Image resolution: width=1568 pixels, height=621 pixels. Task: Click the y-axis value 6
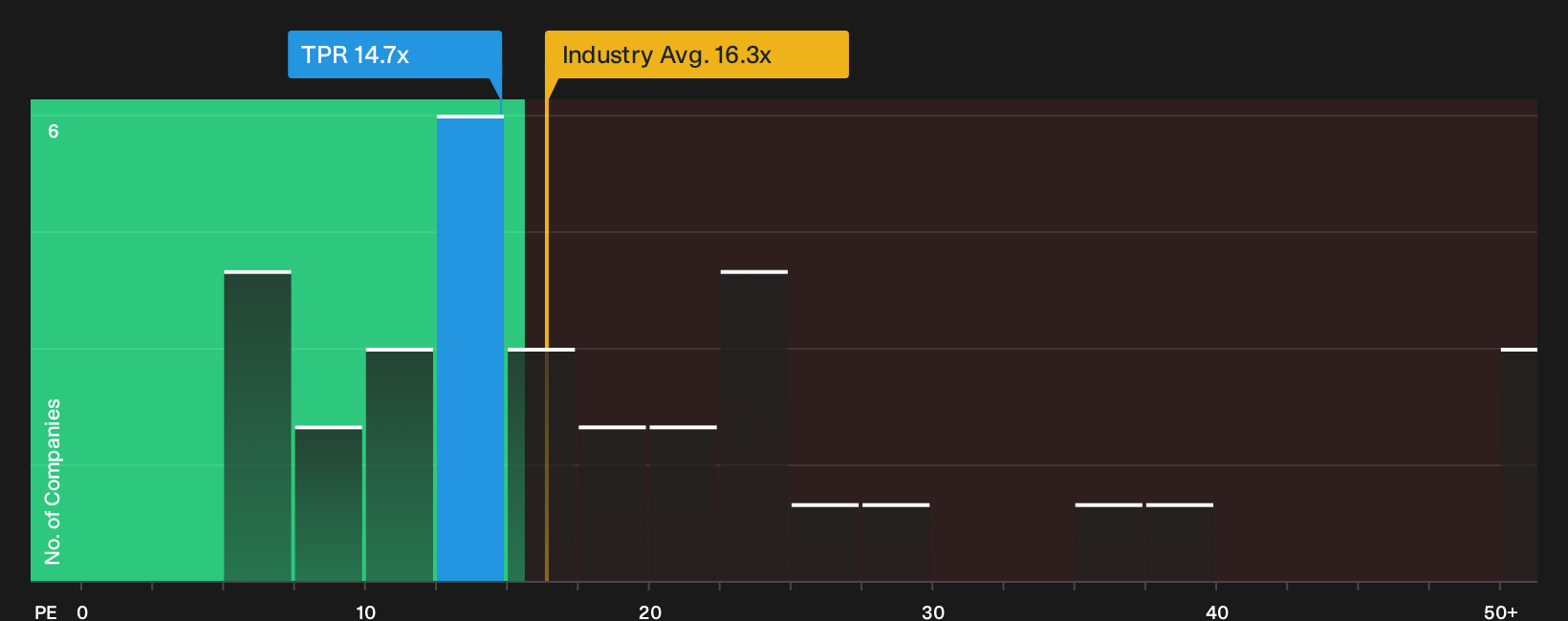coord(54,132)
